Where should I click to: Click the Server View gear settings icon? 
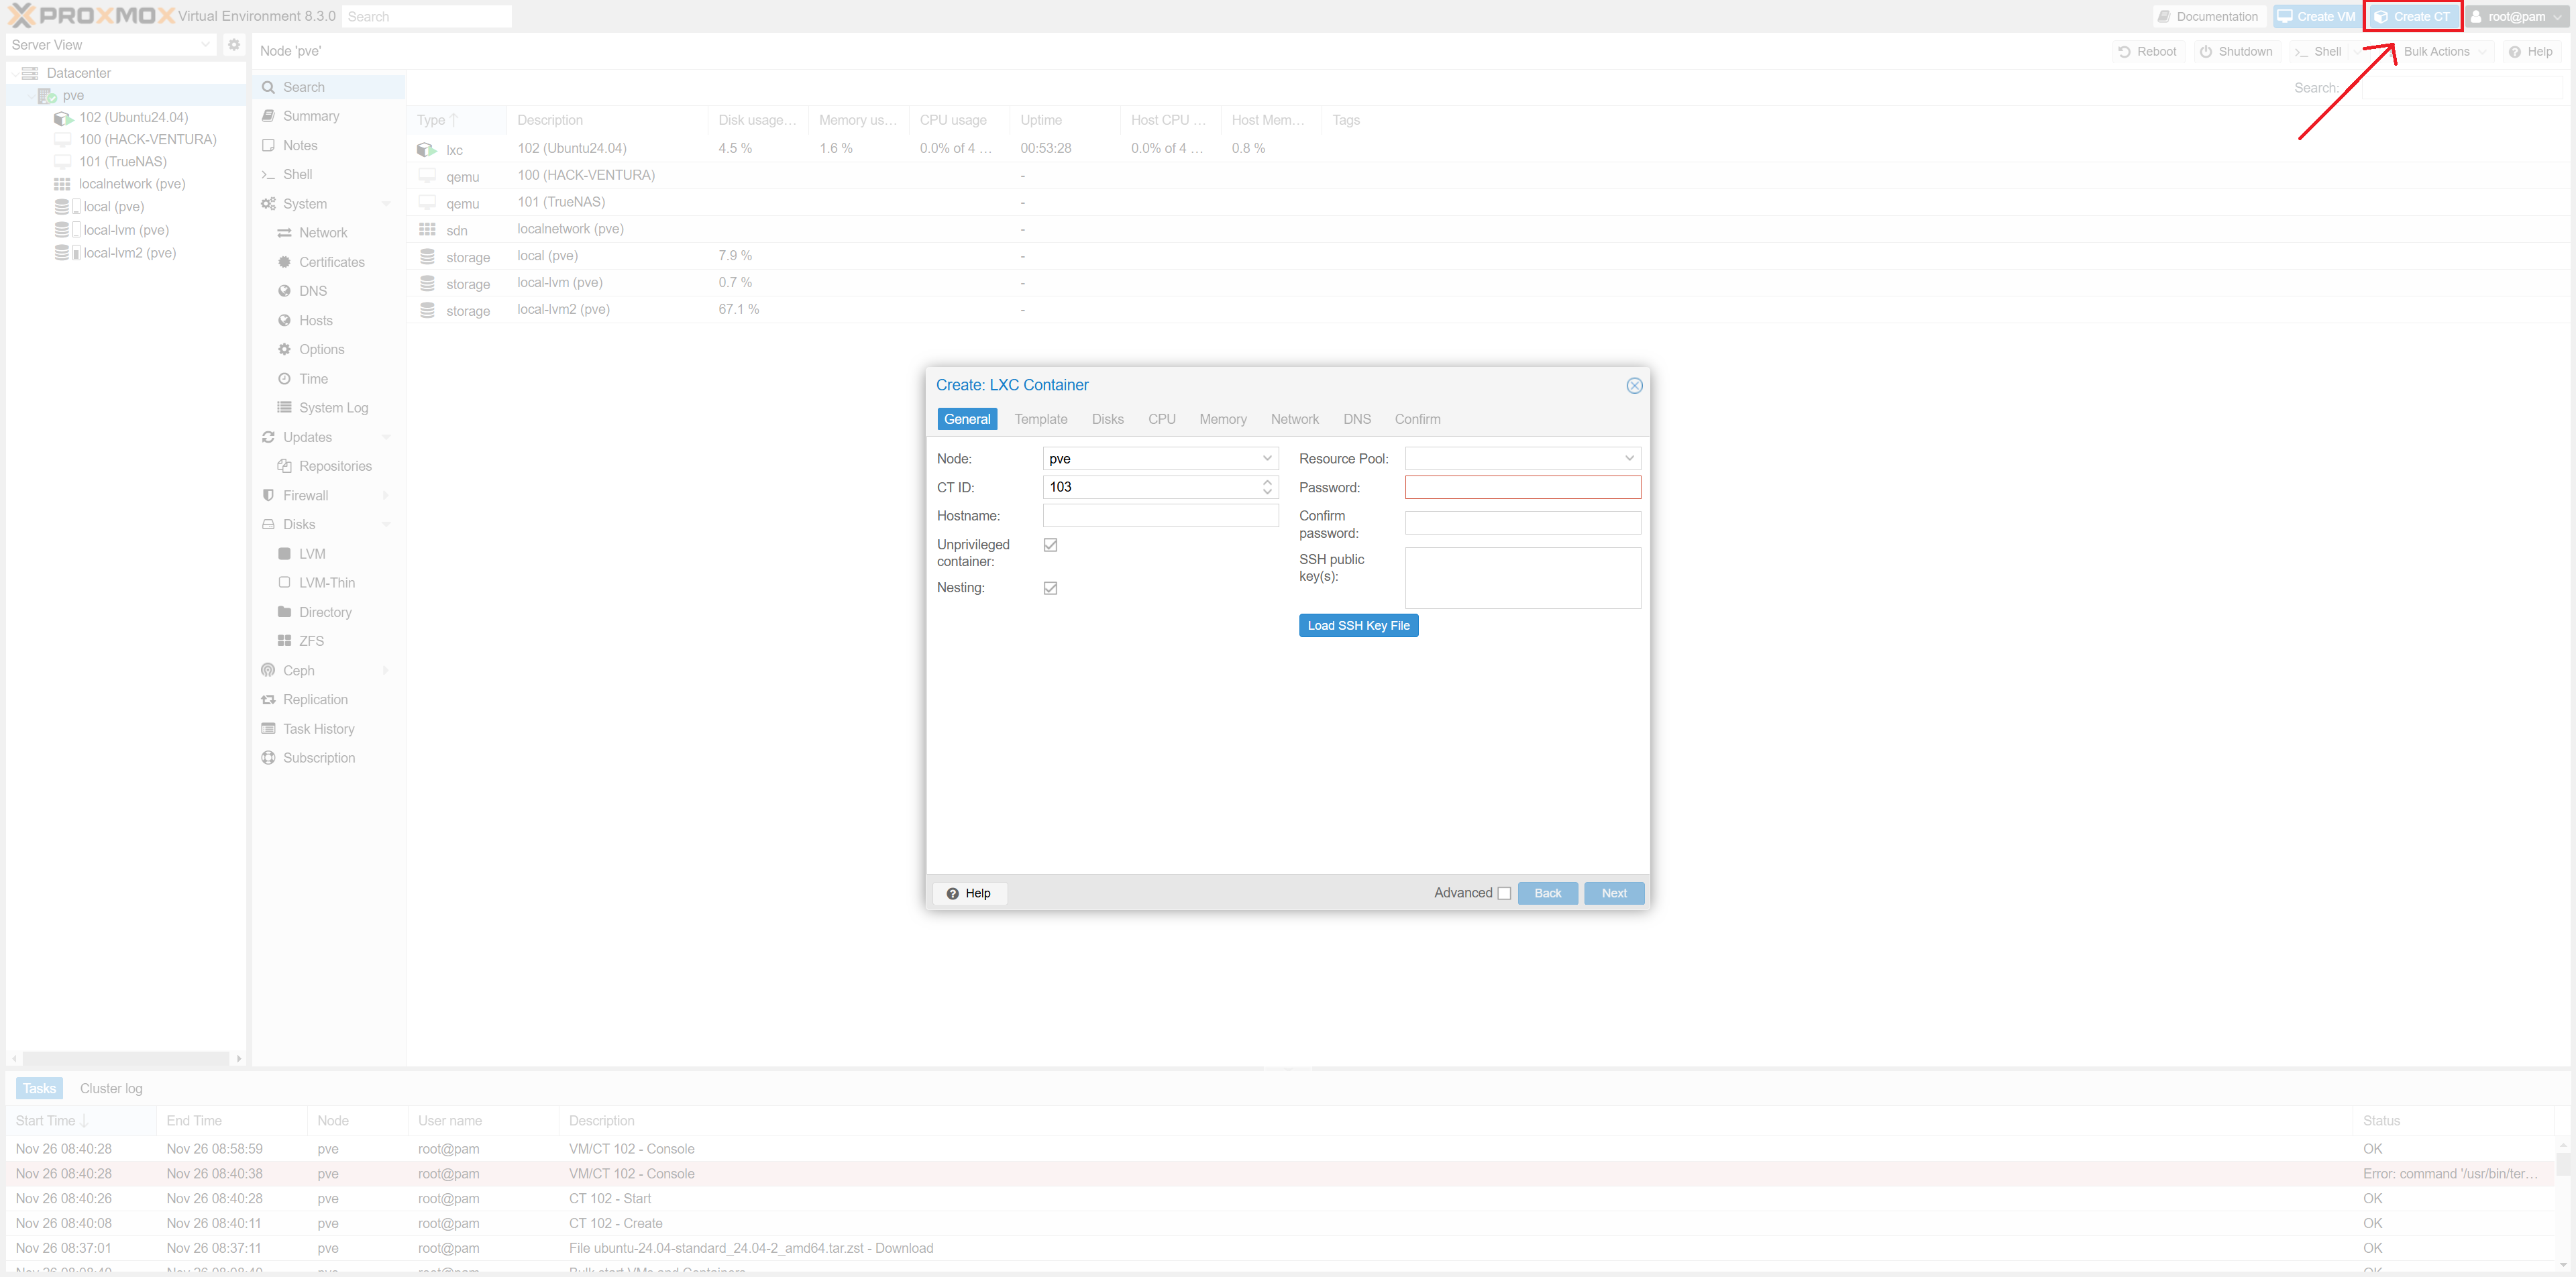coord(233,45)
